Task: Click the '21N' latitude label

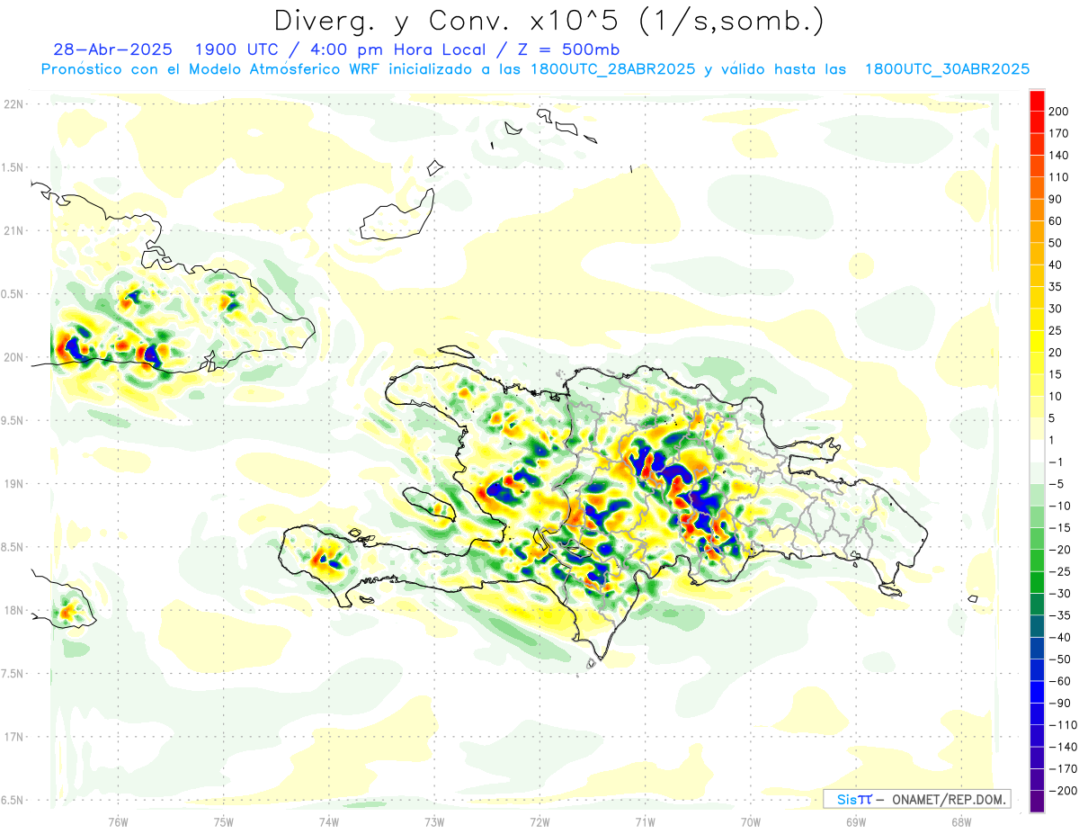Action: click(13, 230)
